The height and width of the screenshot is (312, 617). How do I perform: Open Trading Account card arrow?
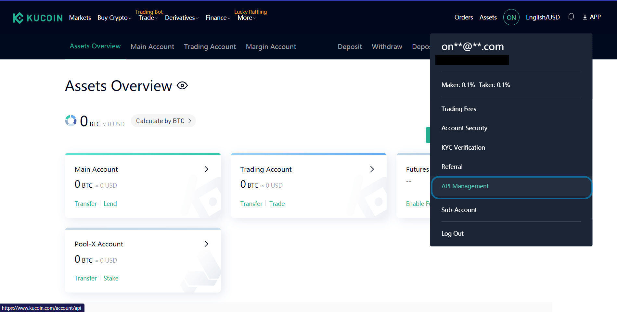[x=372, y=169]
